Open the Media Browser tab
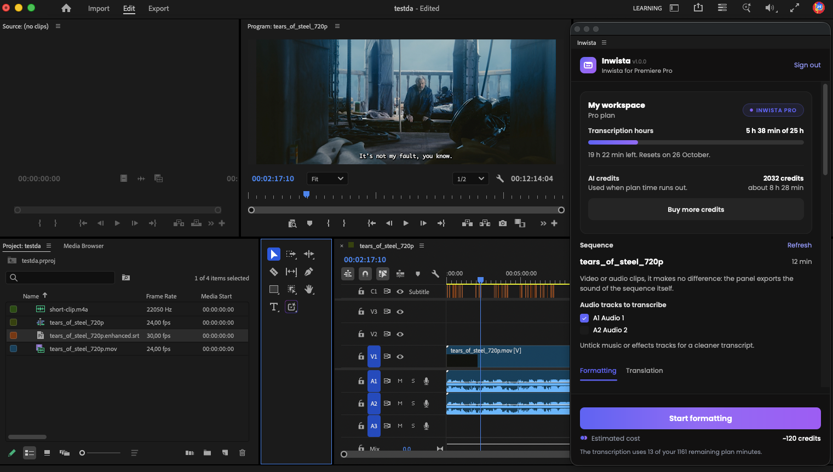The width and height of the screenshot is (833, 472). 83,246
